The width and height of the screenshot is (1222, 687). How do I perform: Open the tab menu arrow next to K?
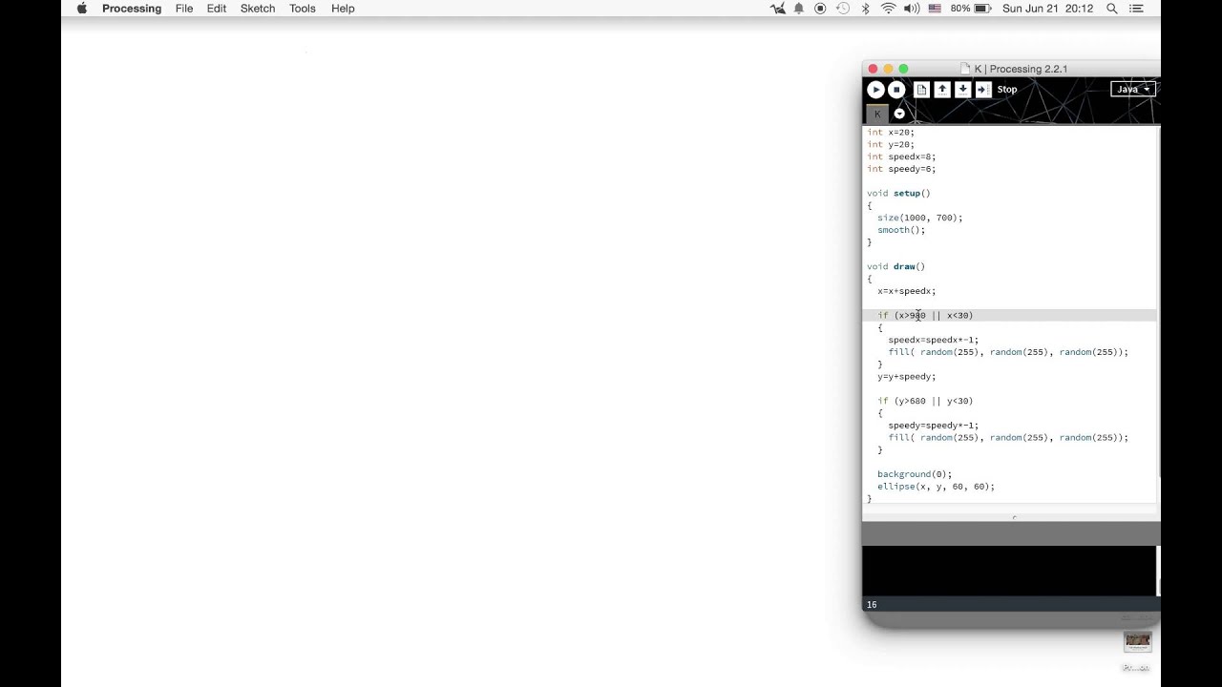coord(899,114)
